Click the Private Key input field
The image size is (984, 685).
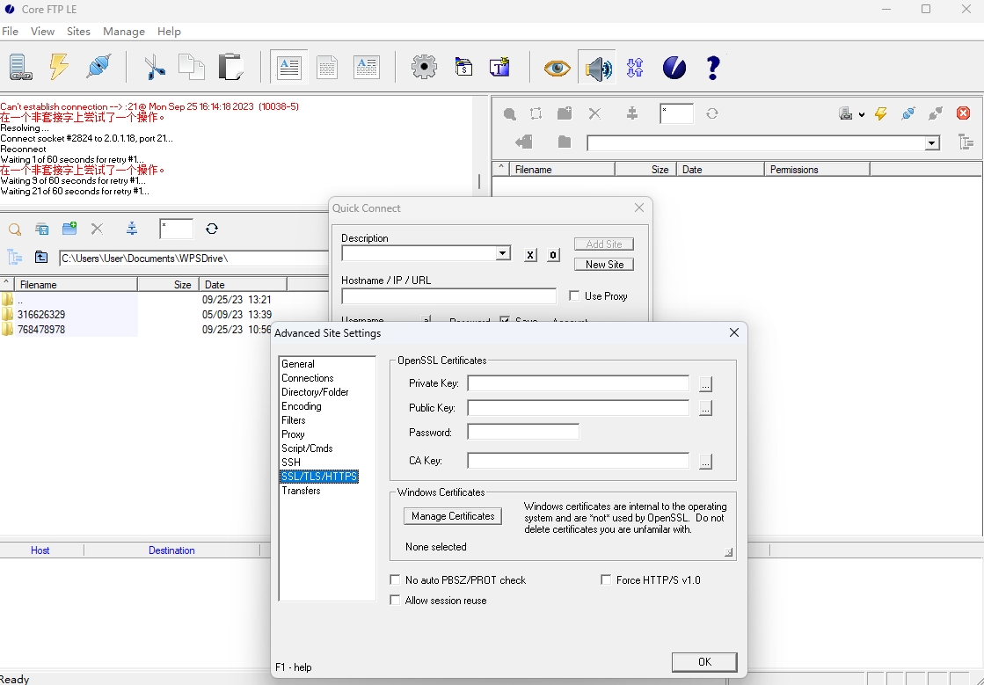[x=578, y=383]
